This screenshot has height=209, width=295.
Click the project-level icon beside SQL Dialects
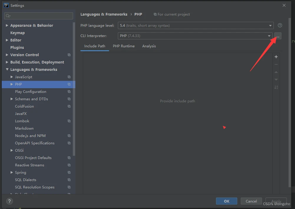69,180
